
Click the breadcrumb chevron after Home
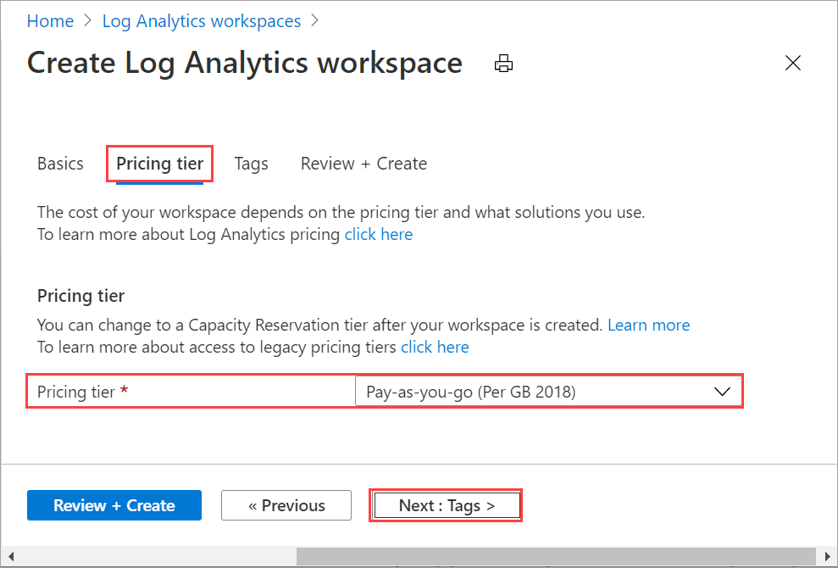pyautogui.click(x=86, y=20)
